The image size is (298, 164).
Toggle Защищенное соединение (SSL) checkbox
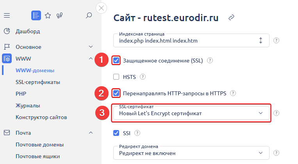click(116, 61)
